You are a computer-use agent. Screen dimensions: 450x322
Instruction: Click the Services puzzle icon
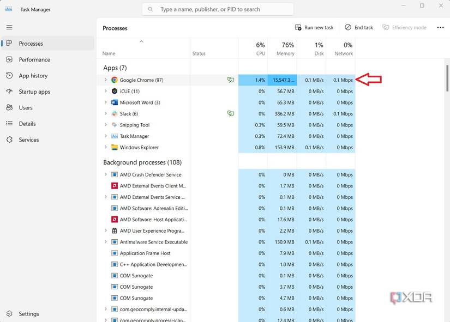[9, 139]
